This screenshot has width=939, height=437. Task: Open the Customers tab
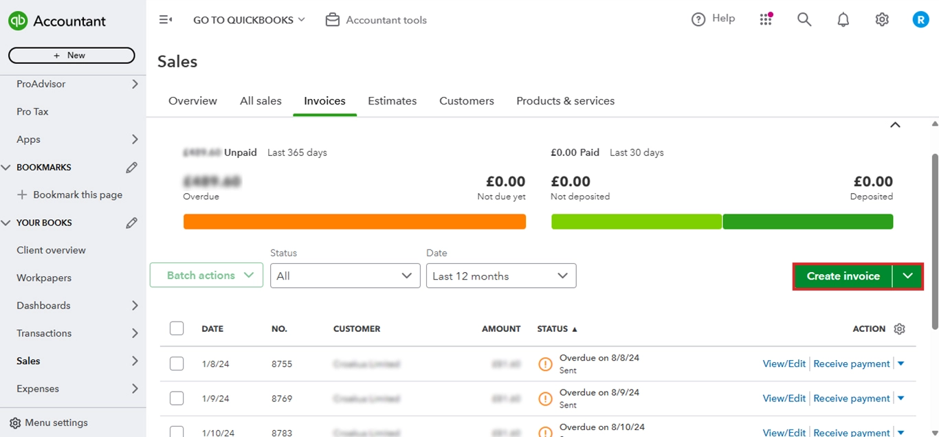click(466, 100)
